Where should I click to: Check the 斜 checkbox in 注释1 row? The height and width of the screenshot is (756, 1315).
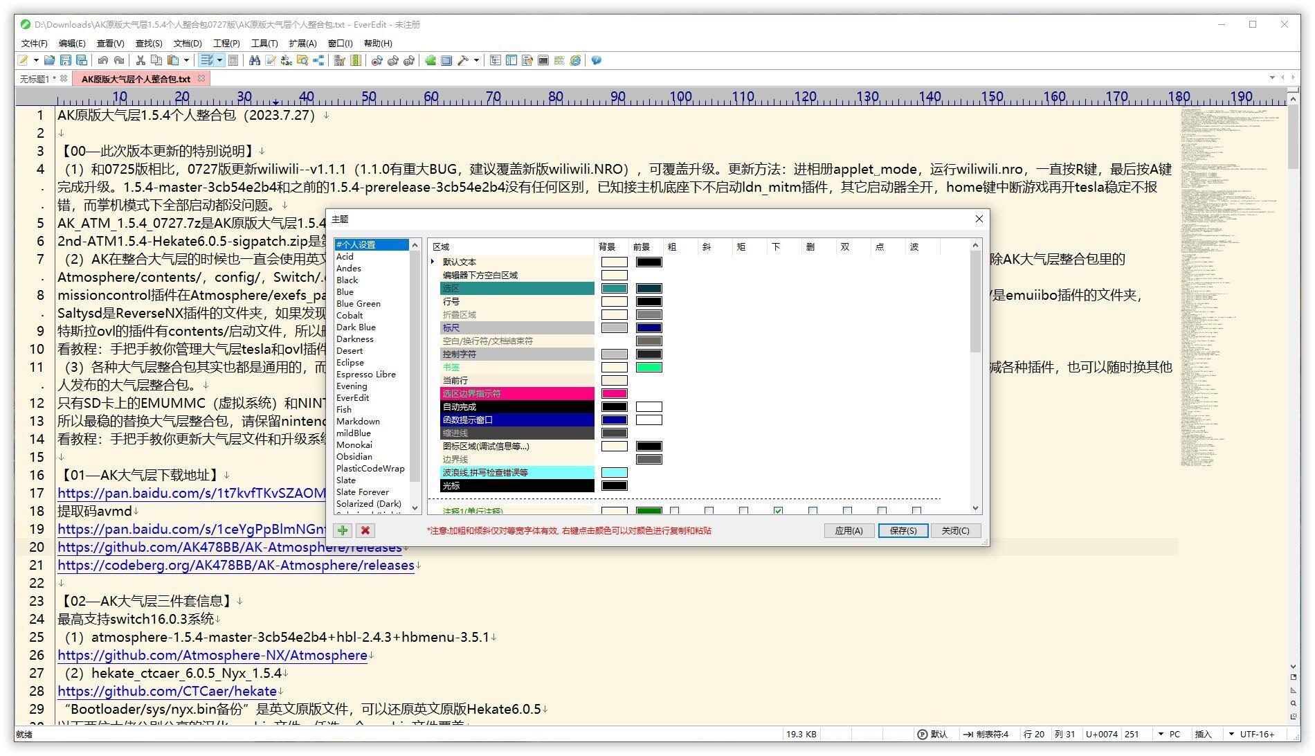coord(709,511)
